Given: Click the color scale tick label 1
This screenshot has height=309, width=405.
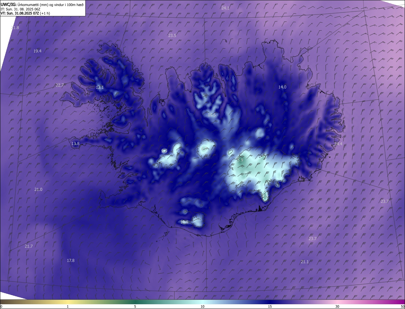Looking at the screenshot, I should [68, 306].
